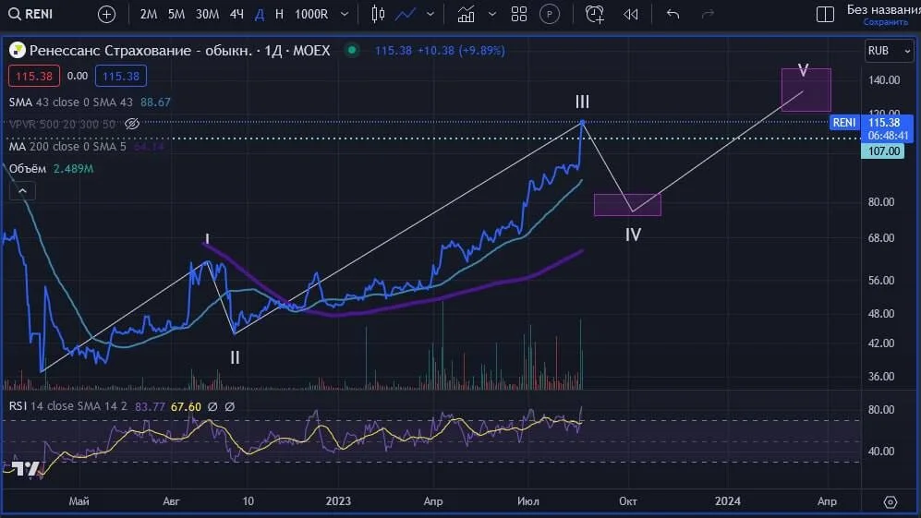The height and width of the screenshot is (518, 921).
Task: Select the wave III text label
Action: pyautogui.click(x=582, y=102)
